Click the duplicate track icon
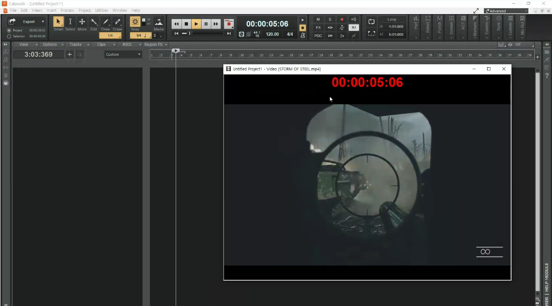This screenshot has height=306, width=552. tap(80, 54)
